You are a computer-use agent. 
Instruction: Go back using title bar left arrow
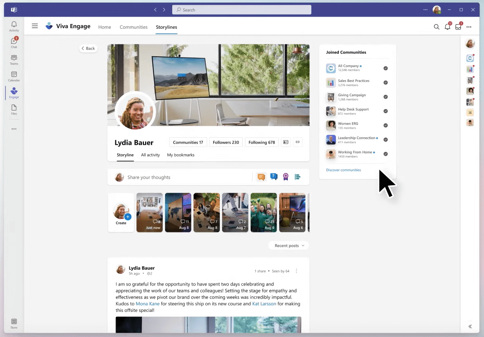coord(155,10)
